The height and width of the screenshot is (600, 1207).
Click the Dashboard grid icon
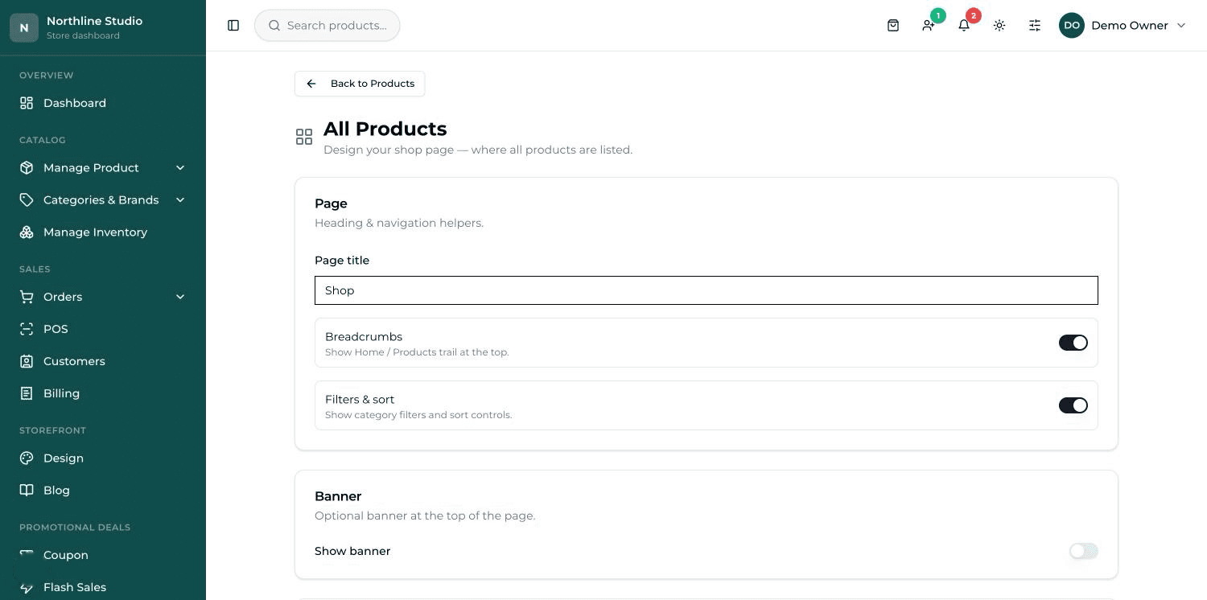pyautogui.click(x=27, y=103)
